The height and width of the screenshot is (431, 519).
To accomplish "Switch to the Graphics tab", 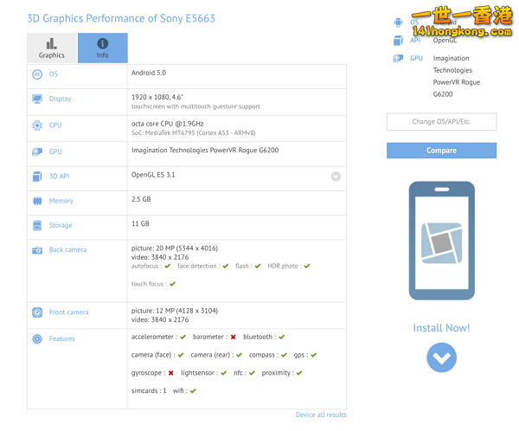I will click(51, 48).
